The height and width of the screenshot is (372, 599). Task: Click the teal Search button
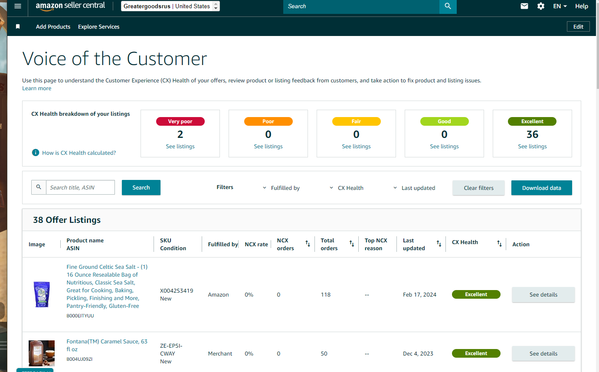pos(141,187)
